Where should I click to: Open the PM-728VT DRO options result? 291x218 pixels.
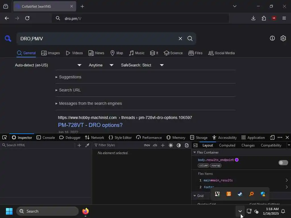pos(90,125)
